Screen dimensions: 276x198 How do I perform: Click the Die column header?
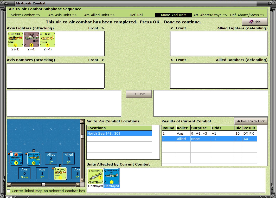[239, 128]
